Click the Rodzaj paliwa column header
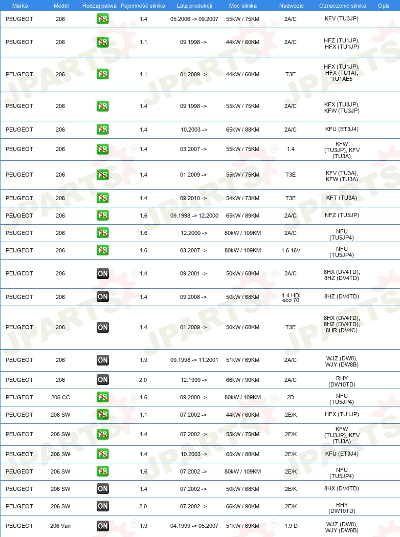 pos(99,6)
